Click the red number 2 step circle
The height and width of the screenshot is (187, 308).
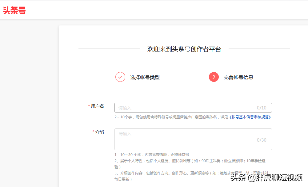(x=214, y=77)
